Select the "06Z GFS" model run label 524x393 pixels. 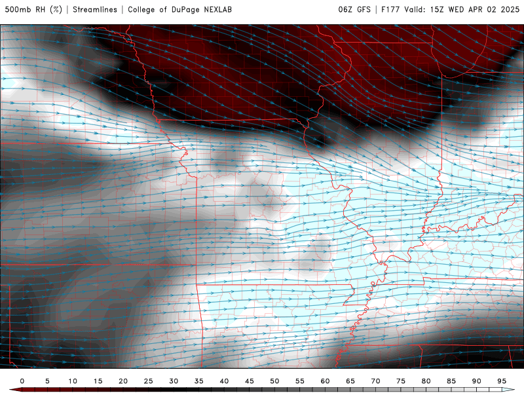pyautogui.click(x=354, y=10)
